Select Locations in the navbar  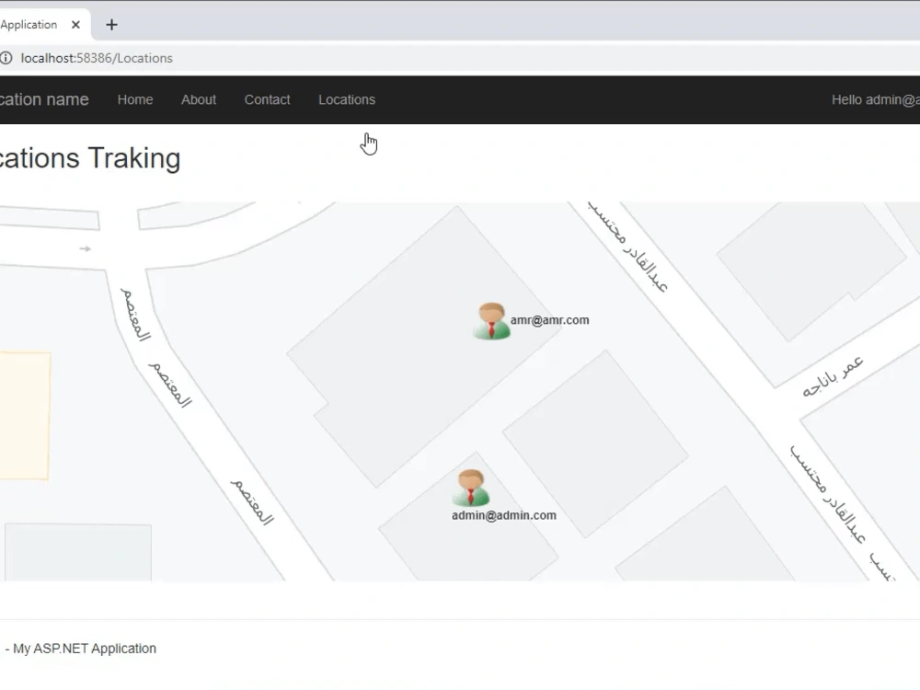(x=347, y=99)
